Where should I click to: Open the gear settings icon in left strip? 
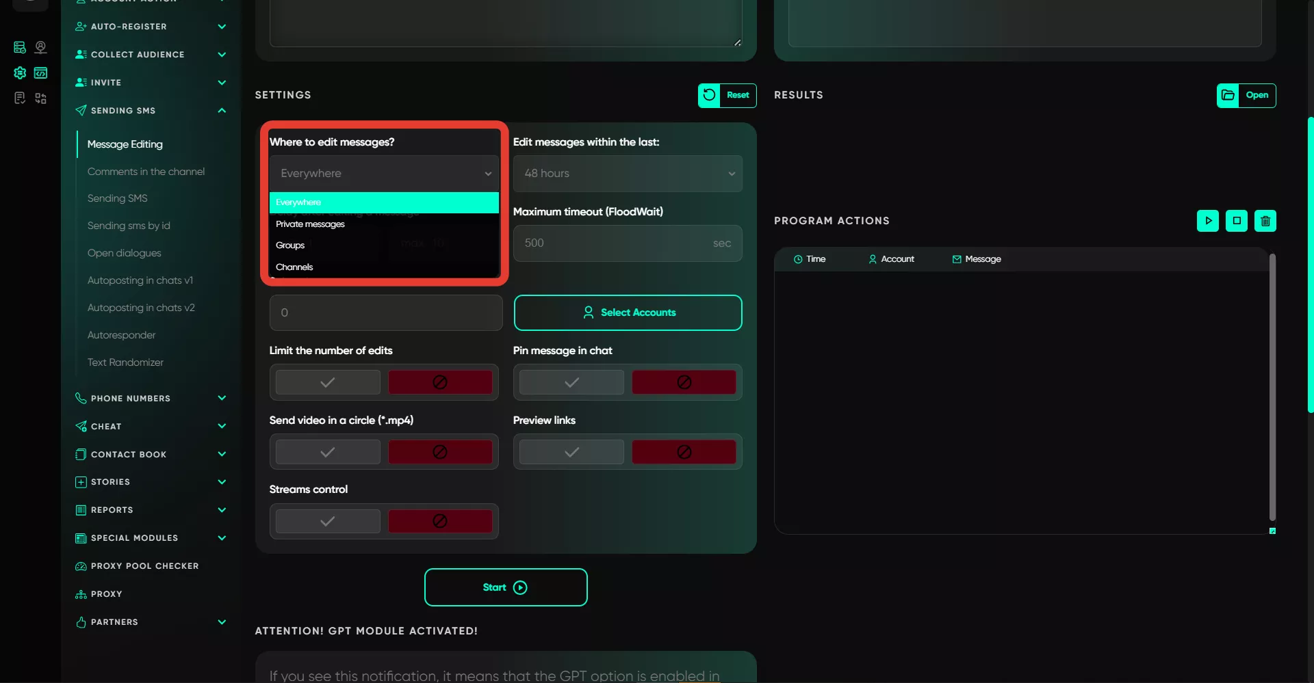pos(20,72)
